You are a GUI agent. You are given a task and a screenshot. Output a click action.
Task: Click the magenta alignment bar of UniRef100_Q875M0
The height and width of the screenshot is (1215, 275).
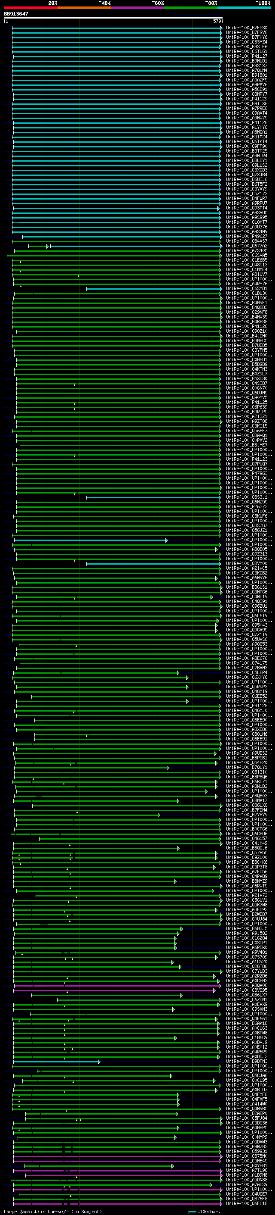point(118,1156)
